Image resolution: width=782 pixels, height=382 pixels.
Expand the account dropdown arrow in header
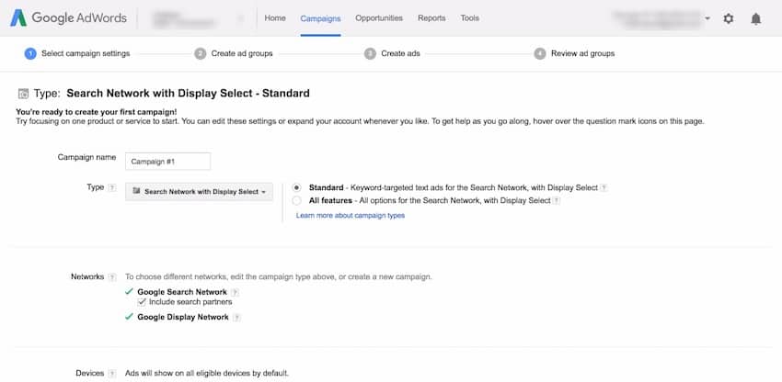[x=707, y=18]
